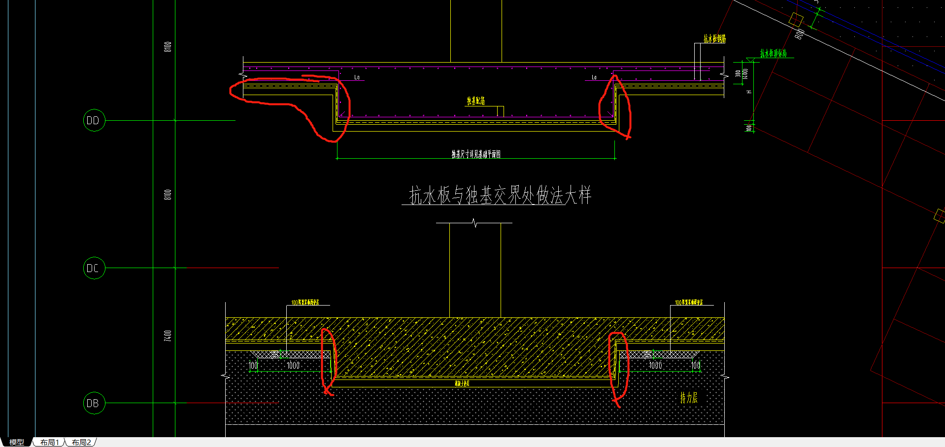Click the 抗水板钢筋 label
Image resolution: width=945 pixels, height=447 pixels.
pyautogui.click(x=714, y=38)
